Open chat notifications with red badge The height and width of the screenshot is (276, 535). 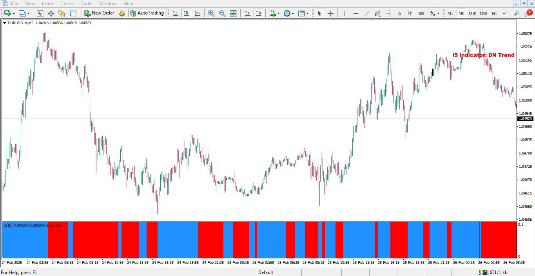point(528,13)
